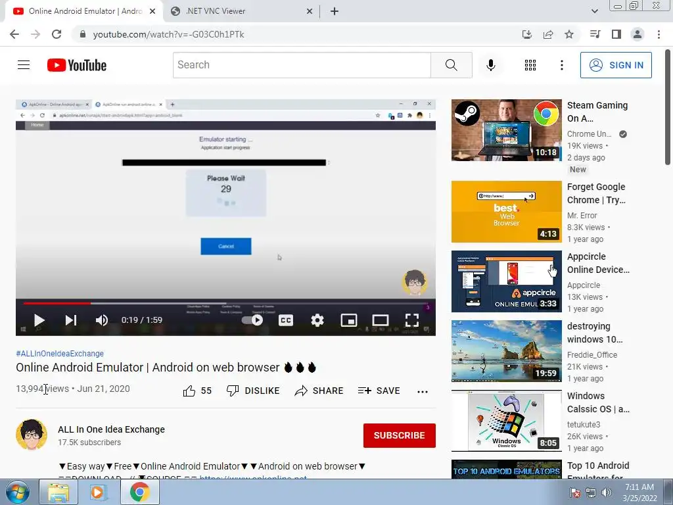This screenshot has width=673, height=505.
Task: Open ALL In One Idea Exchange avatar
Action: [x=32, y=435]
